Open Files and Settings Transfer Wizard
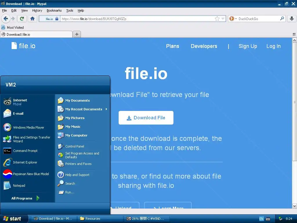 coord(28,139)
